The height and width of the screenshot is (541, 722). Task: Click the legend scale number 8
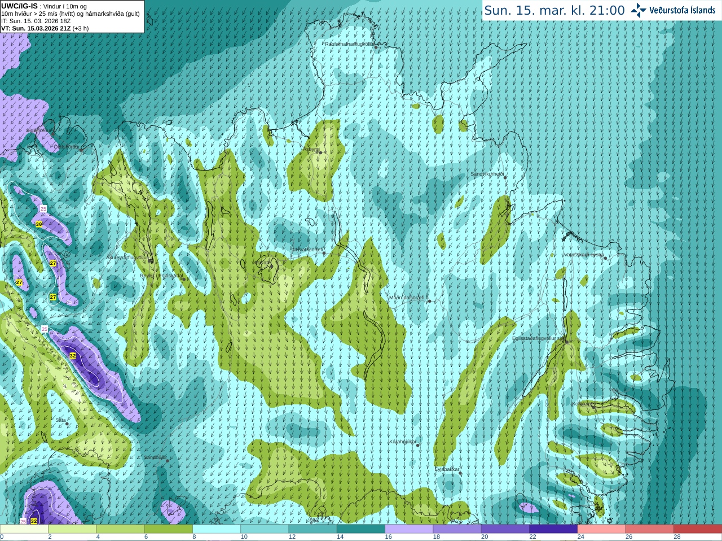click(x=195, y=537)
